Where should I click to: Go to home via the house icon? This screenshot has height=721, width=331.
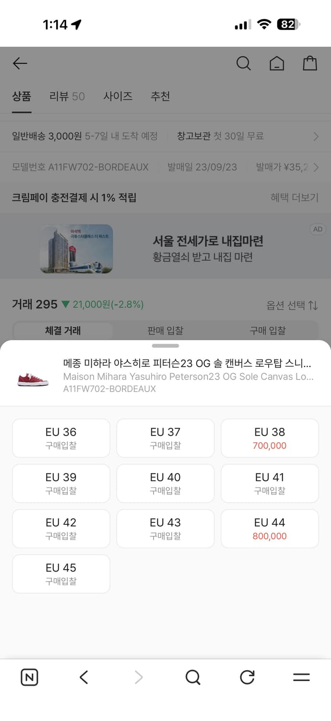276,63
